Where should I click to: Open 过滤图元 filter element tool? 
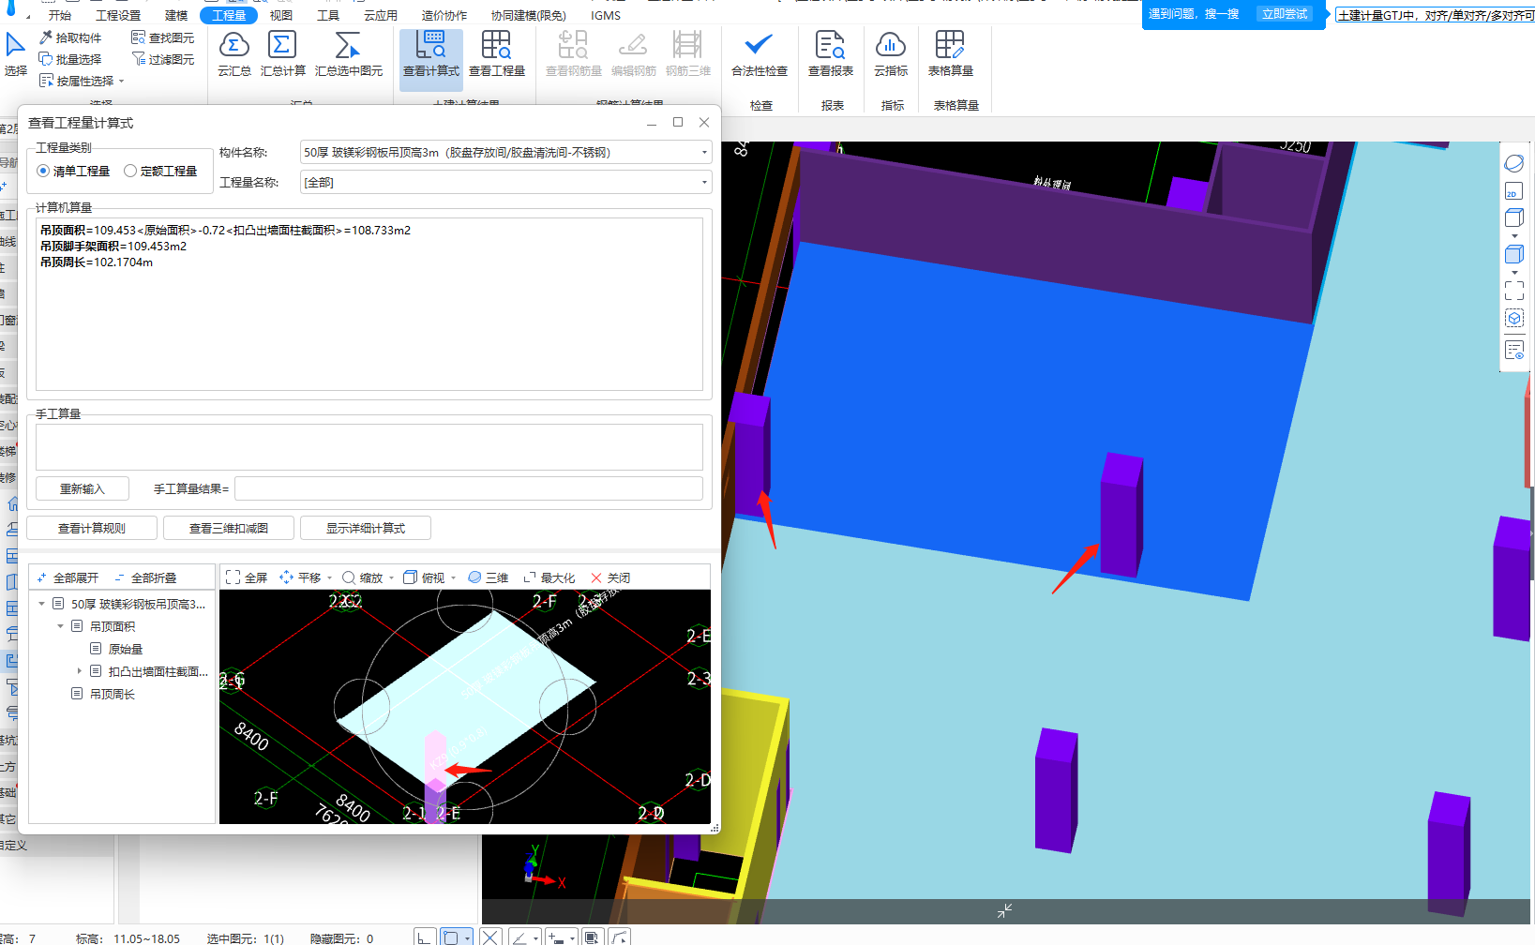click(x=163, y=59)
